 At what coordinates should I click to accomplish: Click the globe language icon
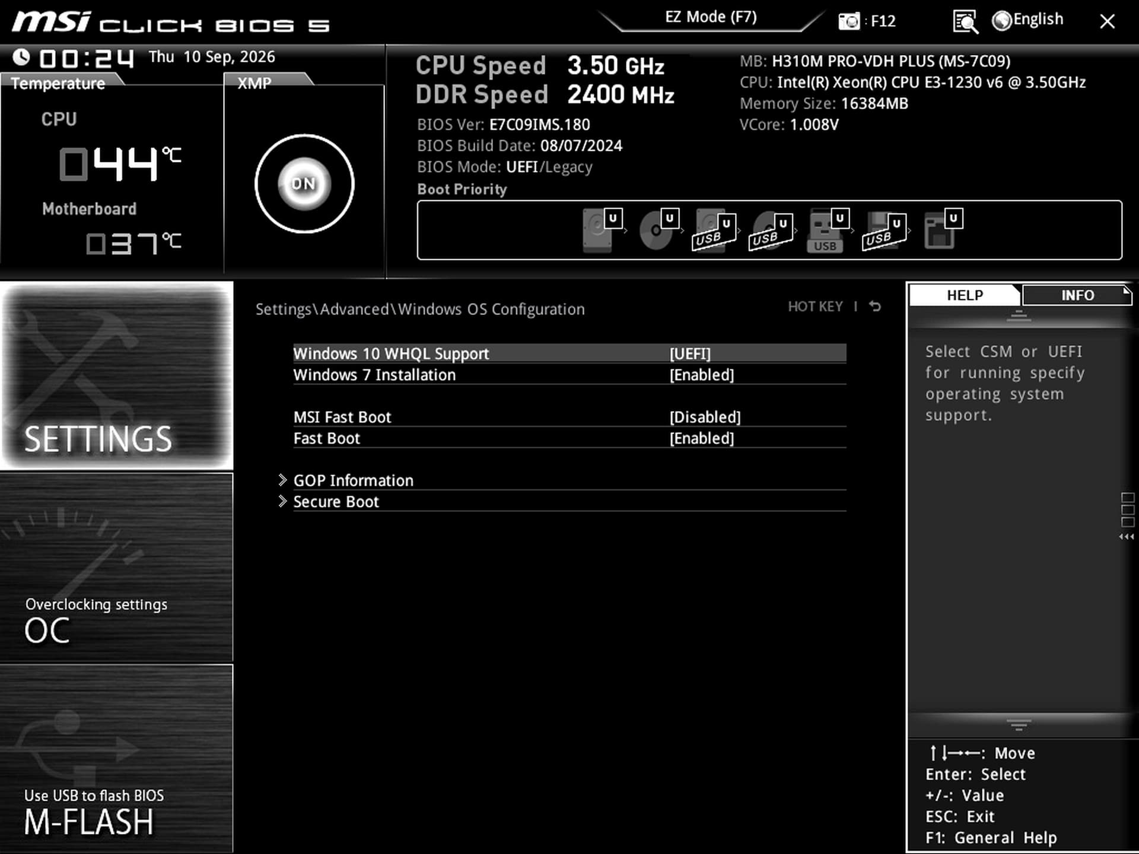click(x=1001, y=21)
